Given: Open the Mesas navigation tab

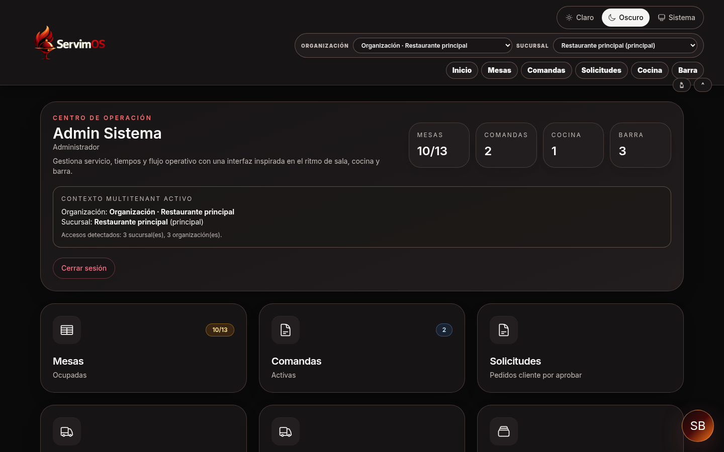Looking at the screenshot, I should [499, 70].
